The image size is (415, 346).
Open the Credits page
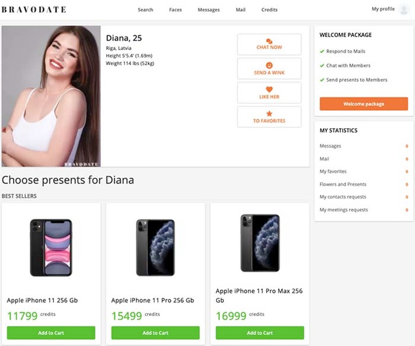269,10
